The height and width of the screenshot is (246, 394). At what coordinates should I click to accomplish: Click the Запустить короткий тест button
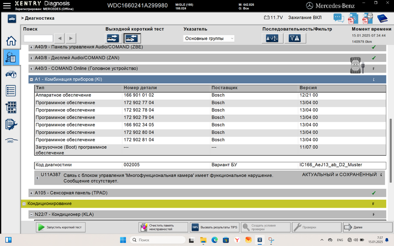(61, 227)
